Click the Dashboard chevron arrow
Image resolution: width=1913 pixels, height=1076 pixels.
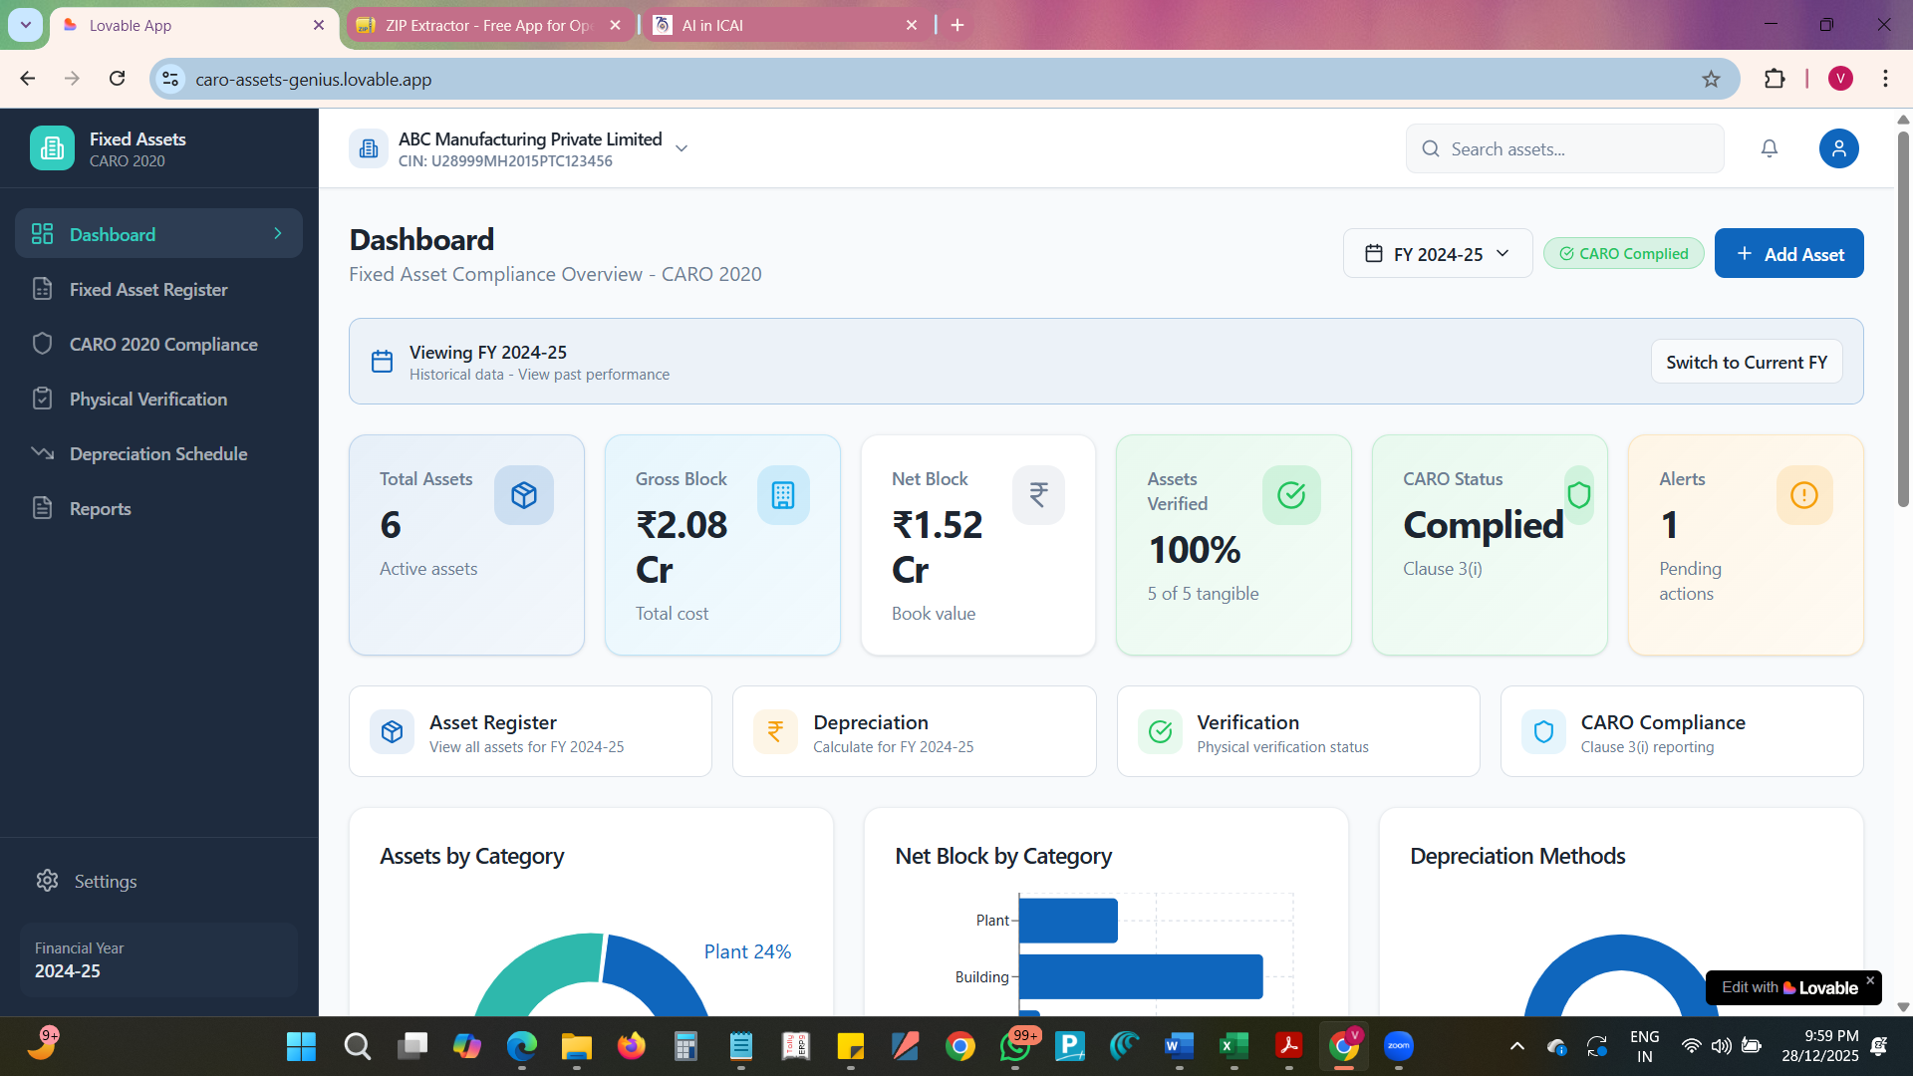point(278,234)
